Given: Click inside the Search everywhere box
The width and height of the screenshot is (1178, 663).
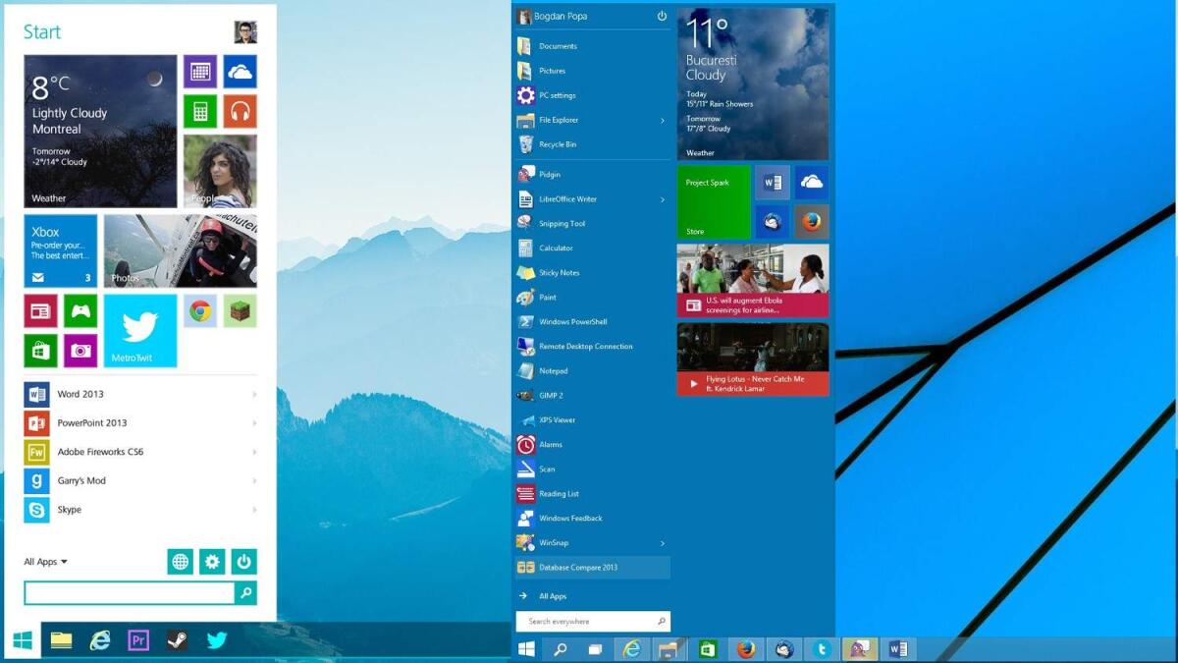Looking at the screenshot, I should click(584, 621).
